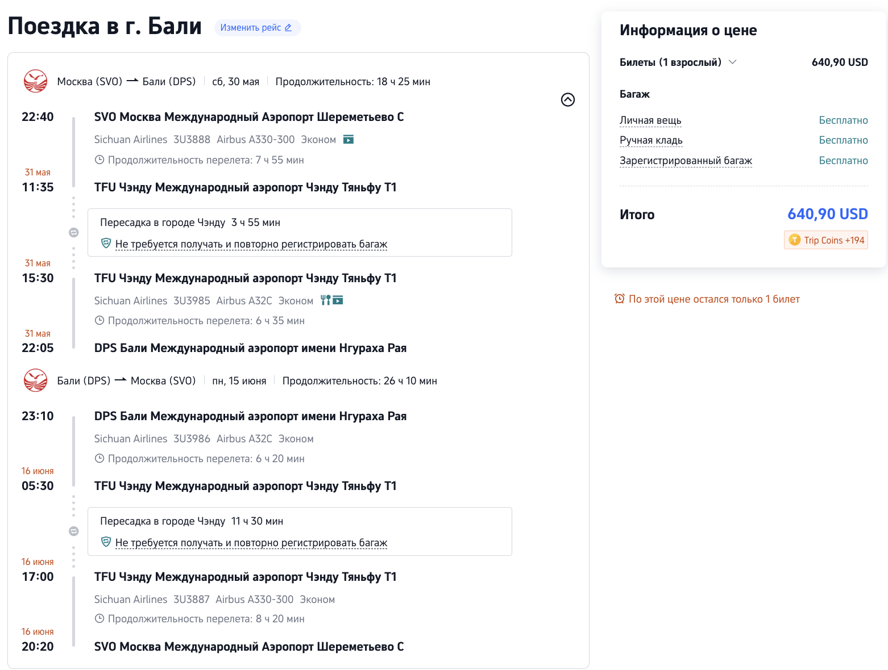Image resolution: width=888 pixels, height=670 pixels.
Task: Click the Trip Coins +194 badge
Action: (826, 240)
